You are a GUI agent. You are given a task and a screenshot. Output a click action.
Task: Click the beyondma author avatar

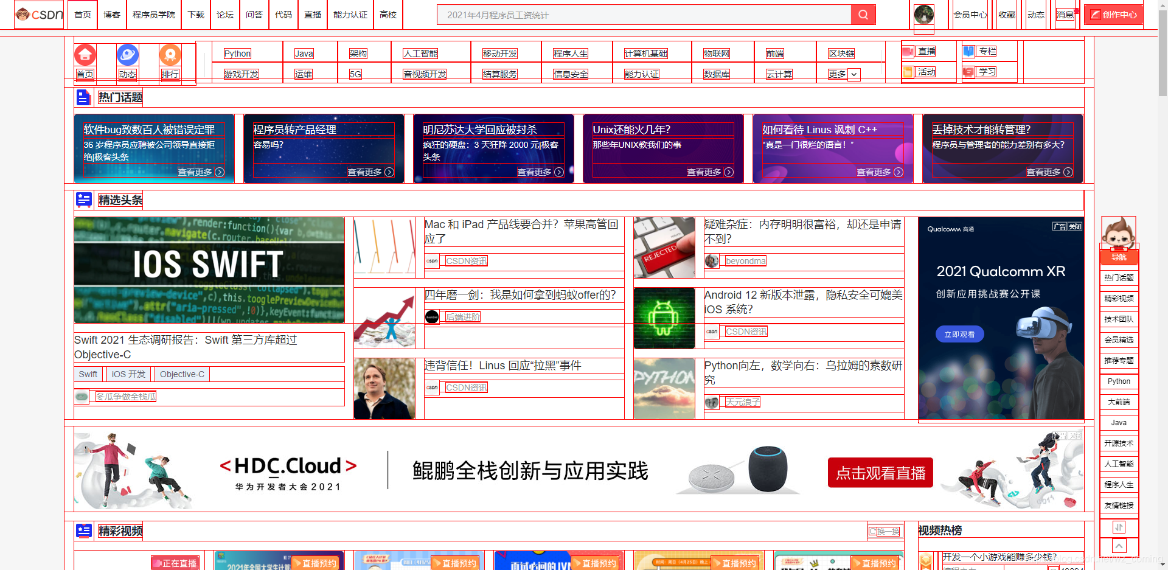[x=712, y=261]
